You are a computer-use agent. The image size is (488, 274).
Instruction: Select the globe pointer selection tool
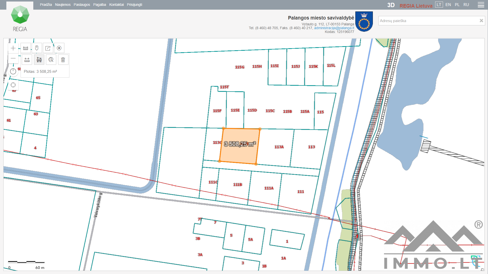(51, 60)
